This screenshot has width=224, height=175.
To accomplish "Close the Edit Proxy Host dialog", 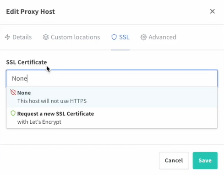I will [213, 11].
